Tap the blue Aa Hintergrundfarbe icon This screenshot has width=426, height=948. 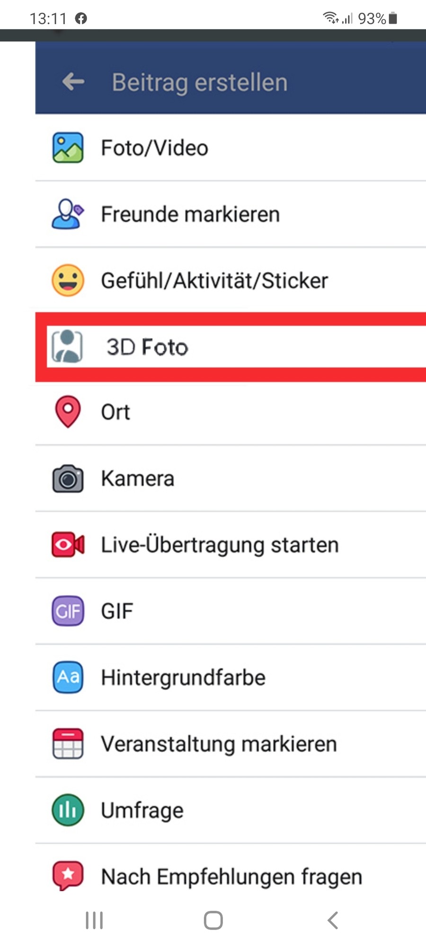[x=68, y=677]
